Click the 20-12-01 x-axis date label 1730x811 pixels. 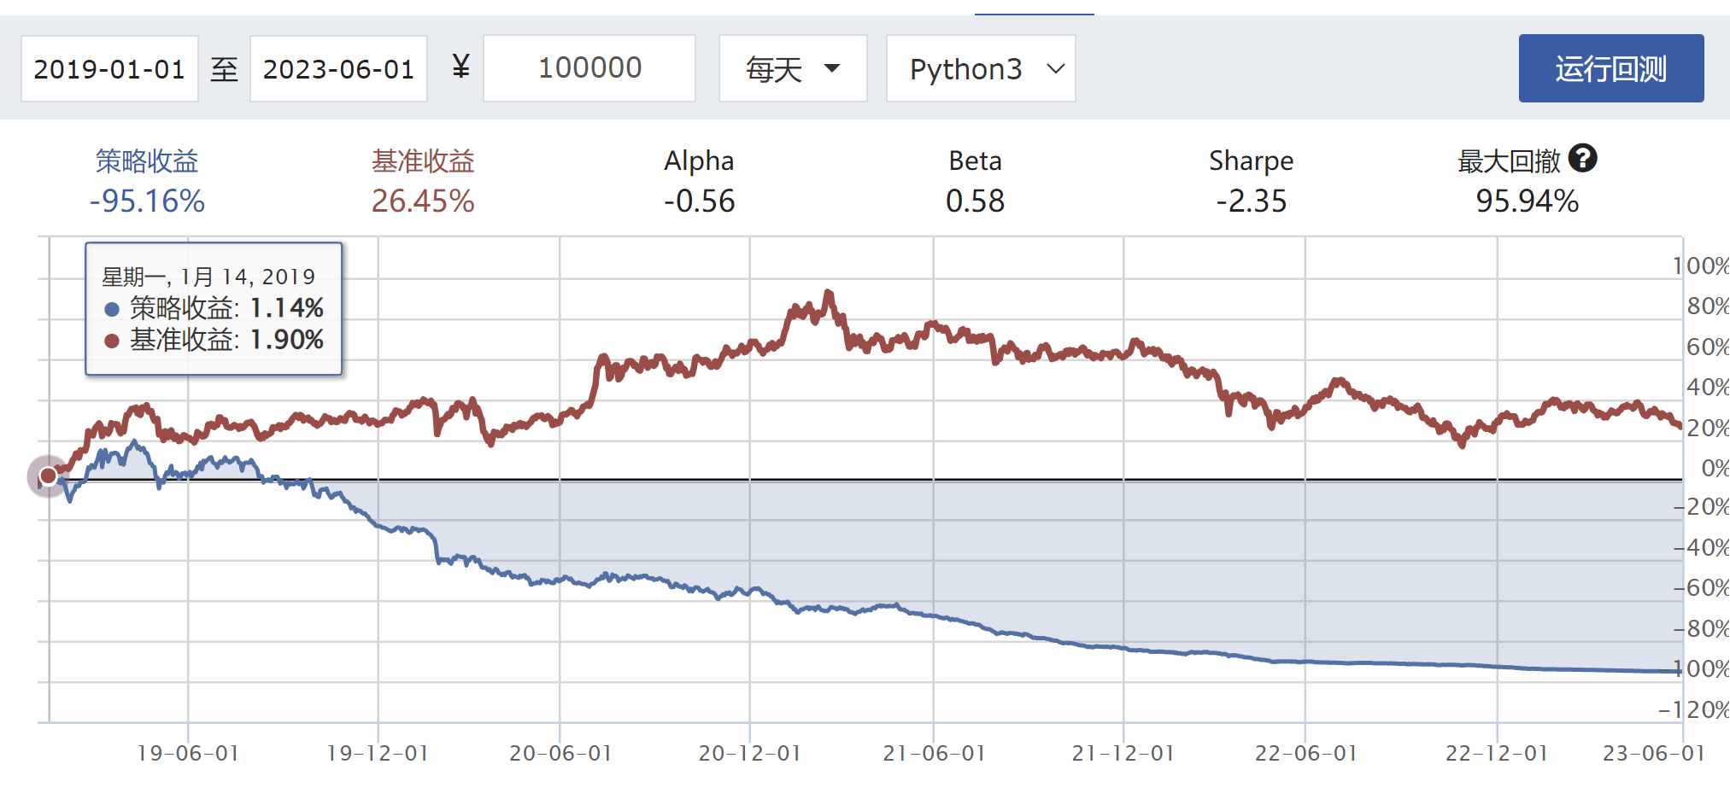(x=749, y=753)
